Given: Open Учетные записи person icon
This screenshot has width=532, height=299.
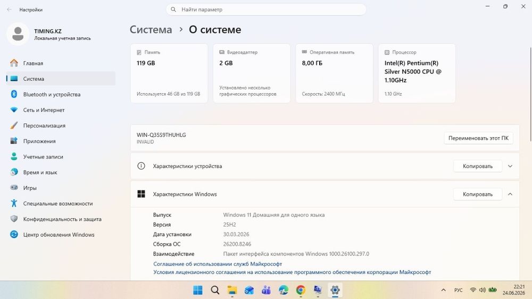Looking at the screenshot, I should (x=14, y=157).
